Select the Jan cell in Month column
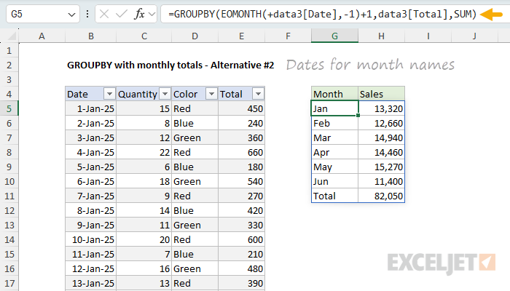The width and height of the screenshot is (510, 291). click(x=334, y=108)
